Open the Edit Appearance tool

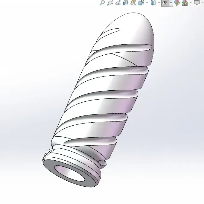click(177, 3)
